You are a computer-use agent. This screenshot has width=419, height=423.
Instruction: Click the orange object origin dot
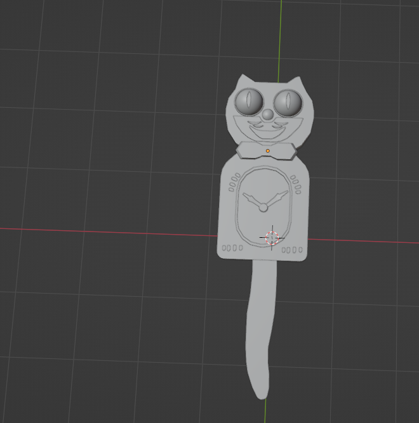267,151
